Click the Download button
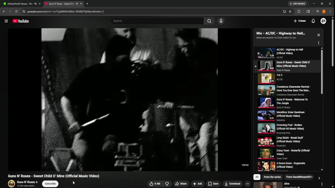Viewport: 335px width, 188px height. point(232,184)
